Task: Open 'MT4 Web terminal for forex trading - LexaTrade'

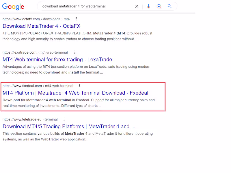Action: [x=57, y=59]
